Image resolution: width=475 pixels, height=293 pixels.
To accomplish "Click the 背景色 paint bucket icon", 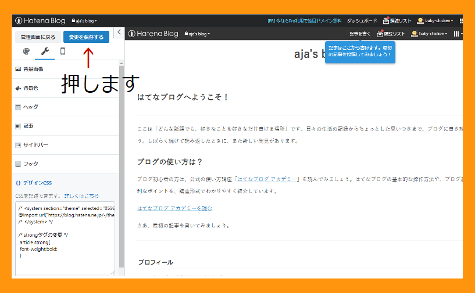I will coord(18,88).
